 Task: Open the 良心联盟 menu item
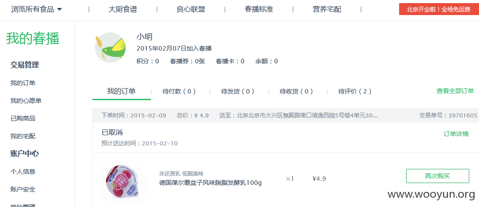pos(191,9)
